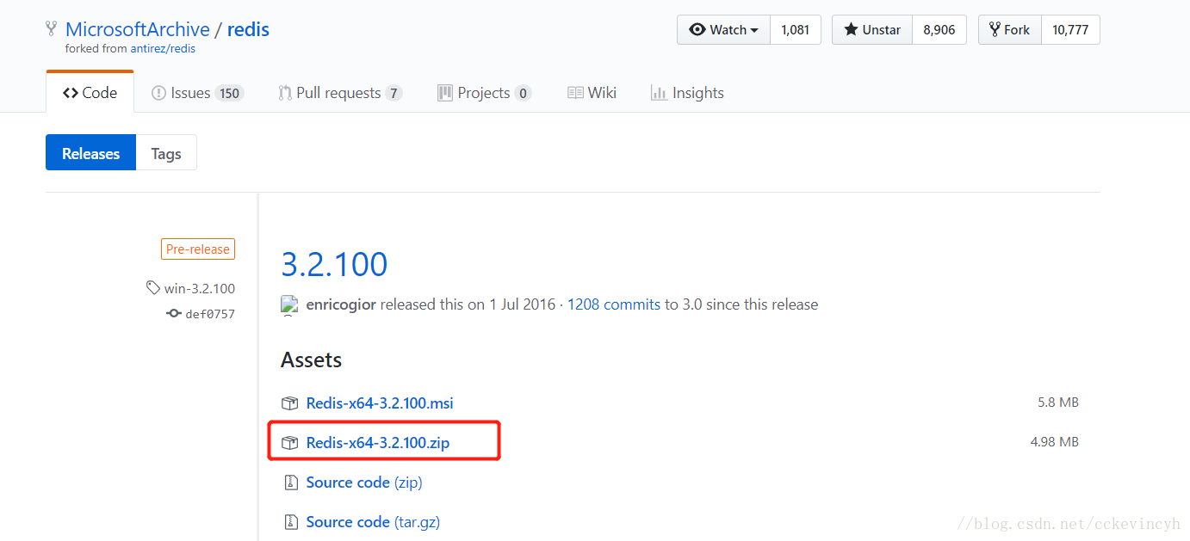Click the 150 issues counter badge
The height and width of the screenshot is (541, 1190).
pyautogui.click(x=229, y=94)
